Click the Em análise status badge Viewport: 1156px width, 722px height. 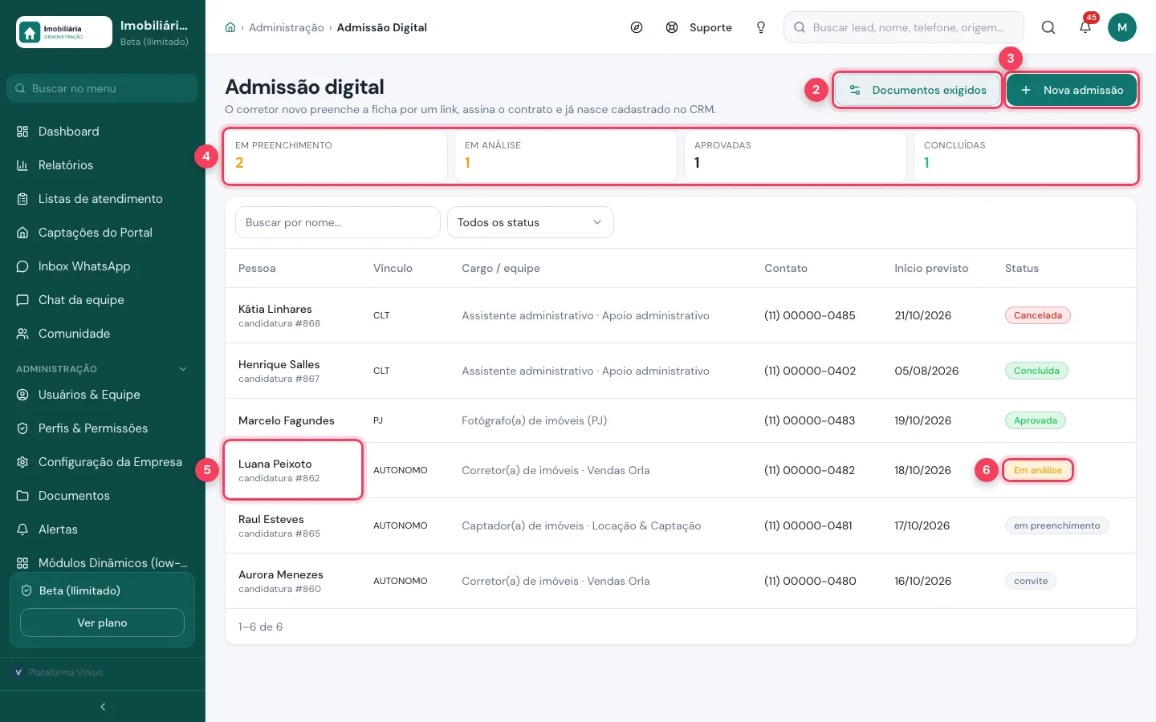point(1038,470)
